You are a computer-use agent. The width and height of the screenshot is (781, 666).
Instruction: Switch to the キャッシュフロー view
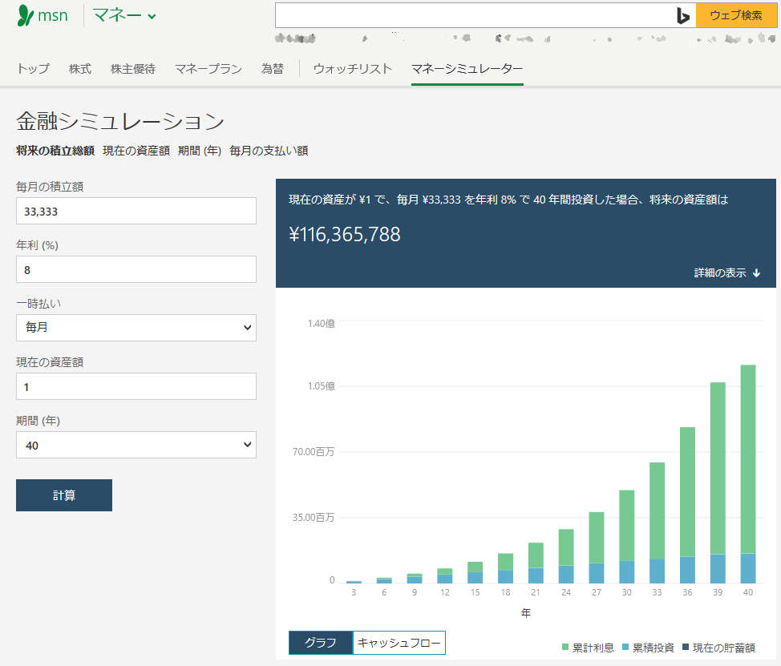(399, 643)
